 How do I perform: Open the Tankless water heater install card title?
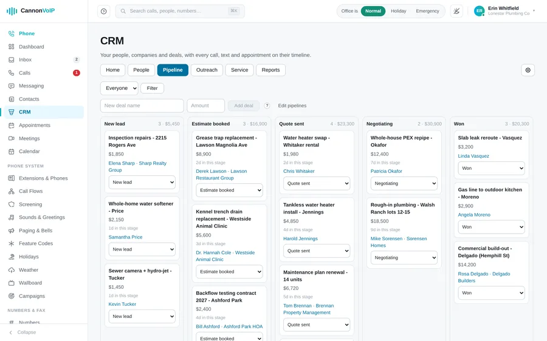point(309,208)
